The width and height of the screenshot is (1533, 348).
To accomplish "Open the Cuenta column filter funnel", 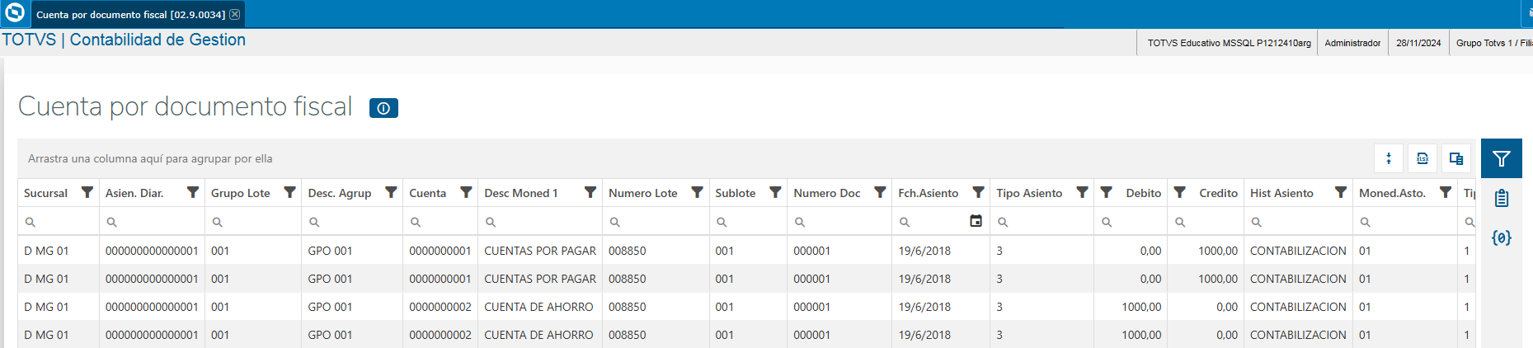I will [x=466, y=192].
